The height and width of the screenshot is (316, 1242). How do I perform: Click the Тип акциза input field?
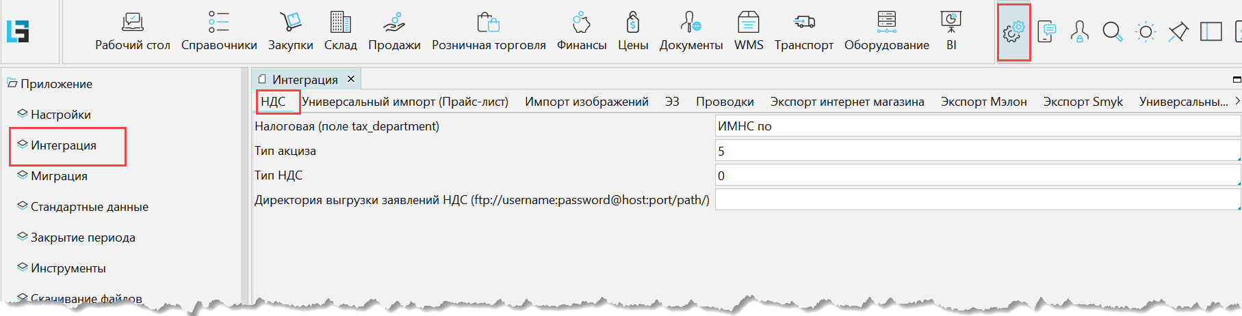point(976,151)
